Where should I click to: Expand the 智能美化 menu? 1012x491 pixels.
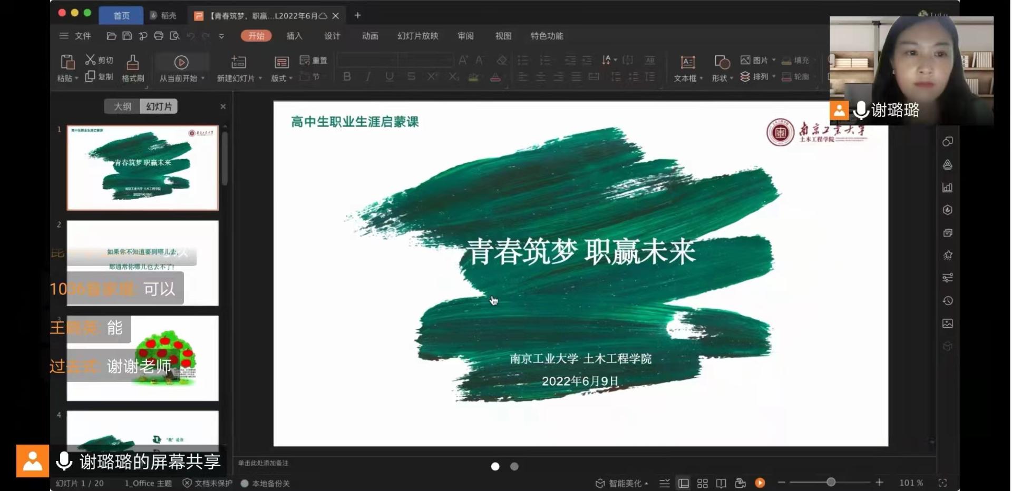pos(621,483)
